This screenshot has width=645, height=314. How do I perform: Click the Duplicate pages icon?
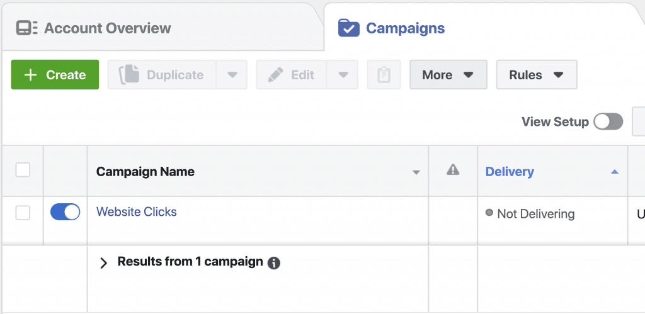click(x=130, y=75)
